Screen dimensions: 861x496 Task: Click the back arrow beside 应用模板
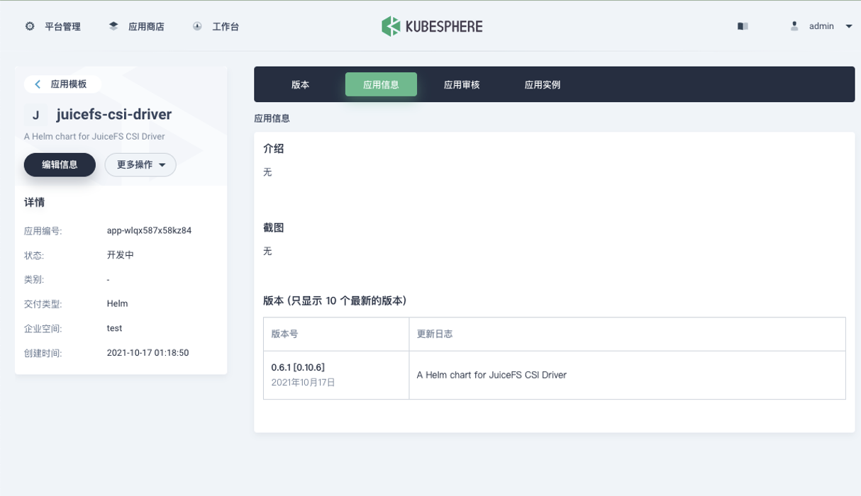(x=38, y=84)
